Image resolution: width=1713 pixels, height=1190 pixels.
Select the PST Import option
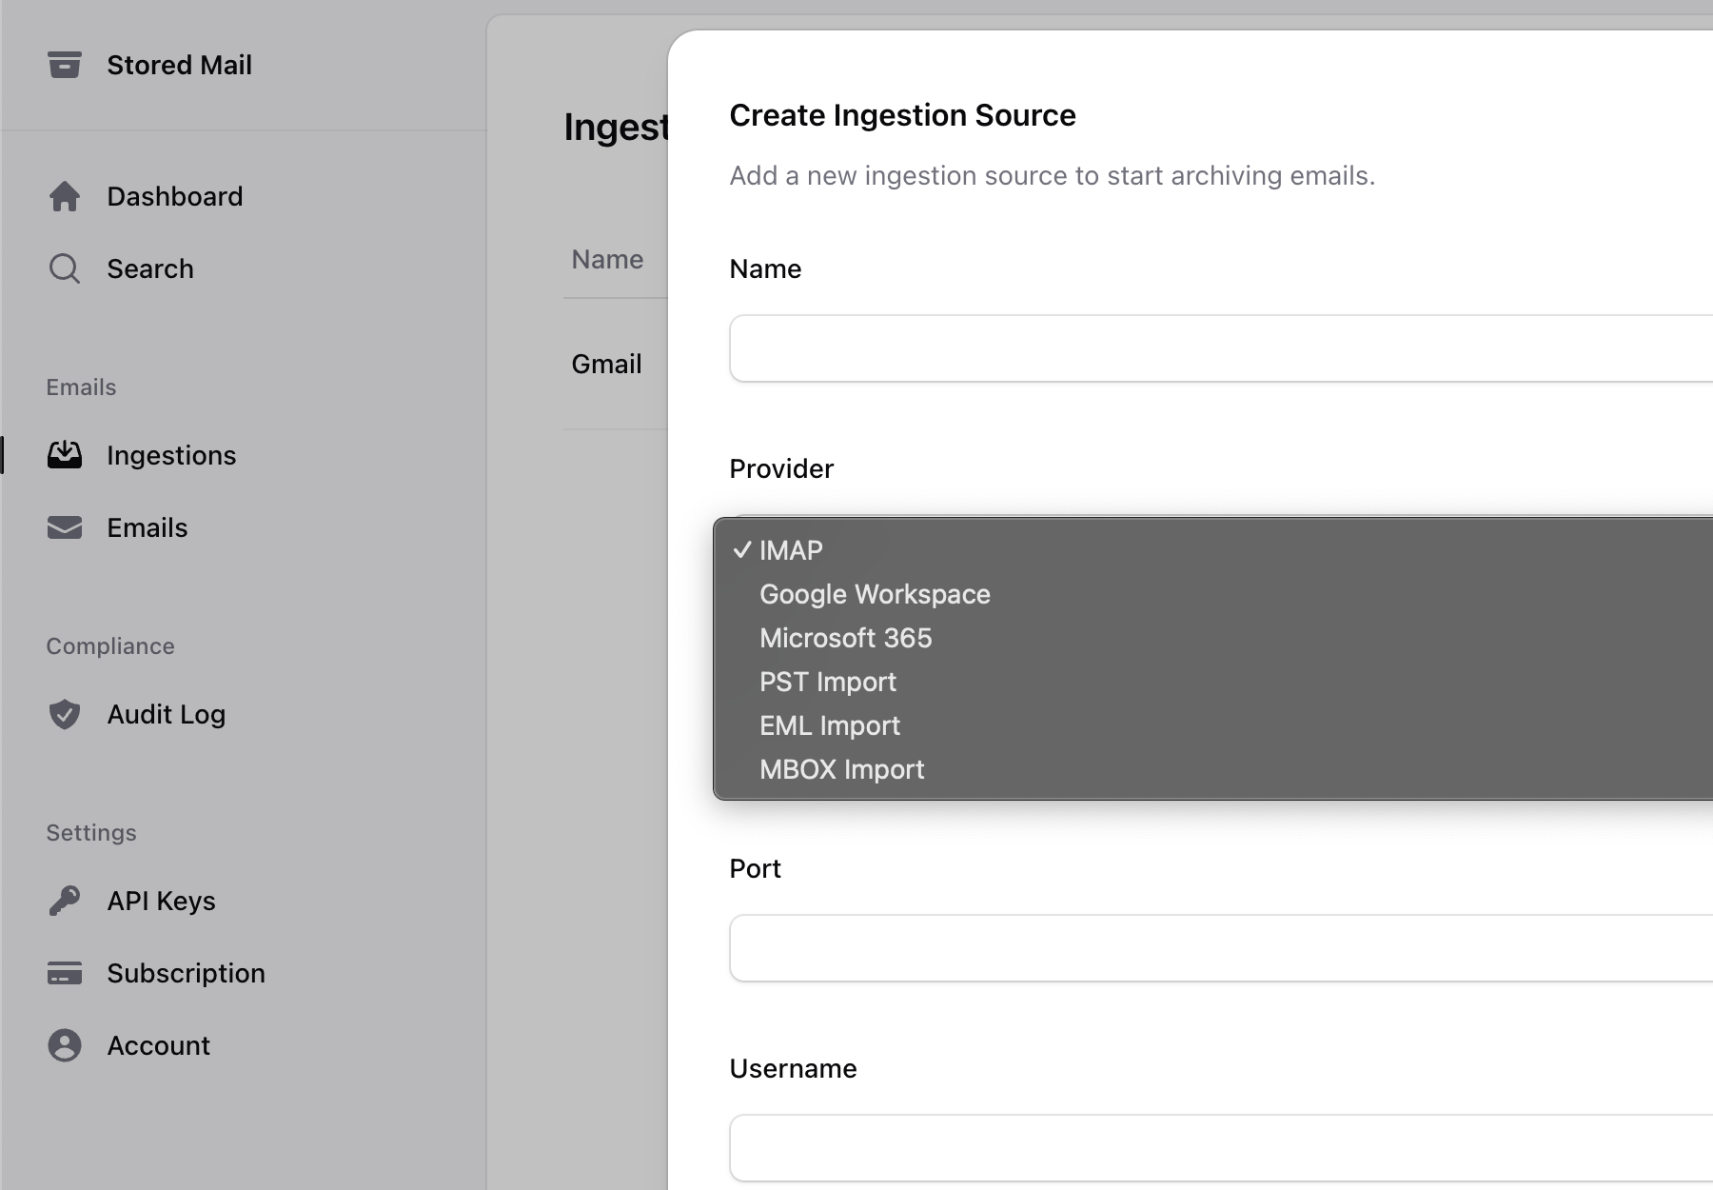click(827, 682)
